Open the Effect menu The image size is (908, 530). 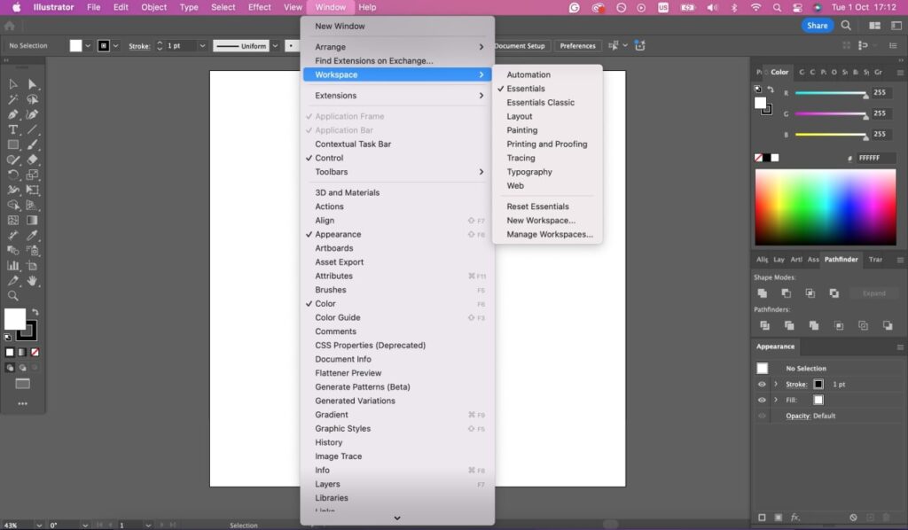point(259,7)
